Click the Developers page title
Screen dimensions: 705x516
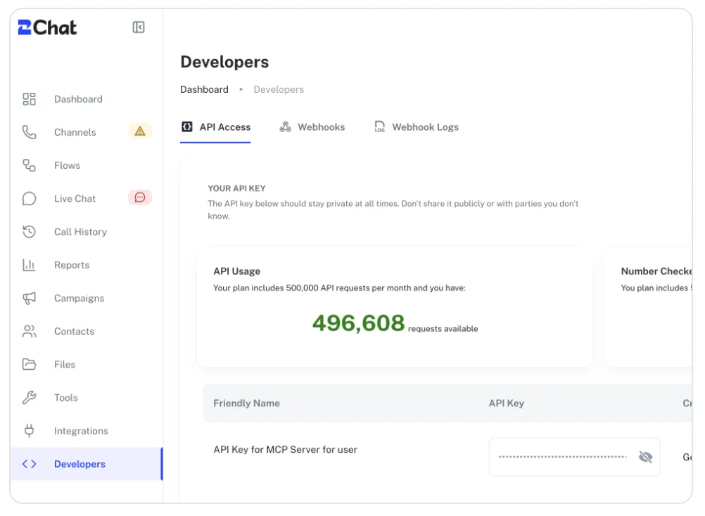coord(224,62)
